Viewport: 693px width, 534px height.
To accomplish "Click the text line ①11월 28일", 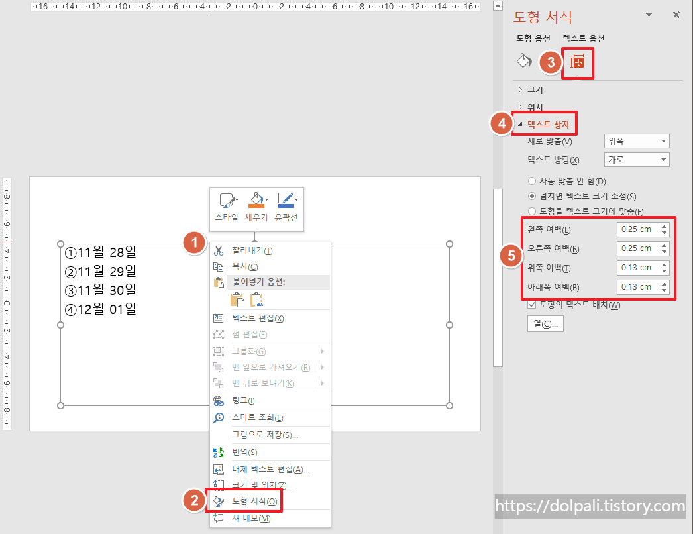I will coord(101,252).
